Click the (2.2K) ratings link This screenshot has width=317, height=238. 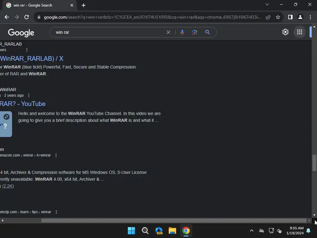(8, 186)
